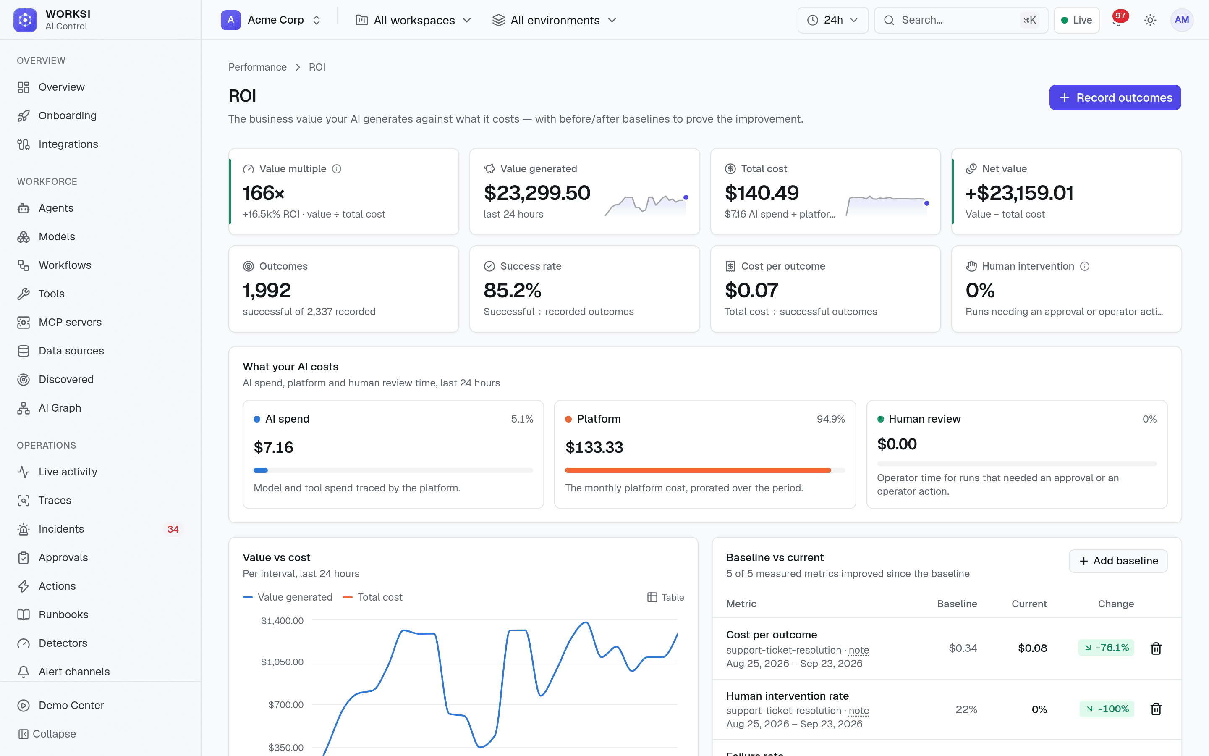Delete the Human intervention rate baseline
This screenshot has height=756, width=1209.
pyautogui.click(x=1156, y=709)
